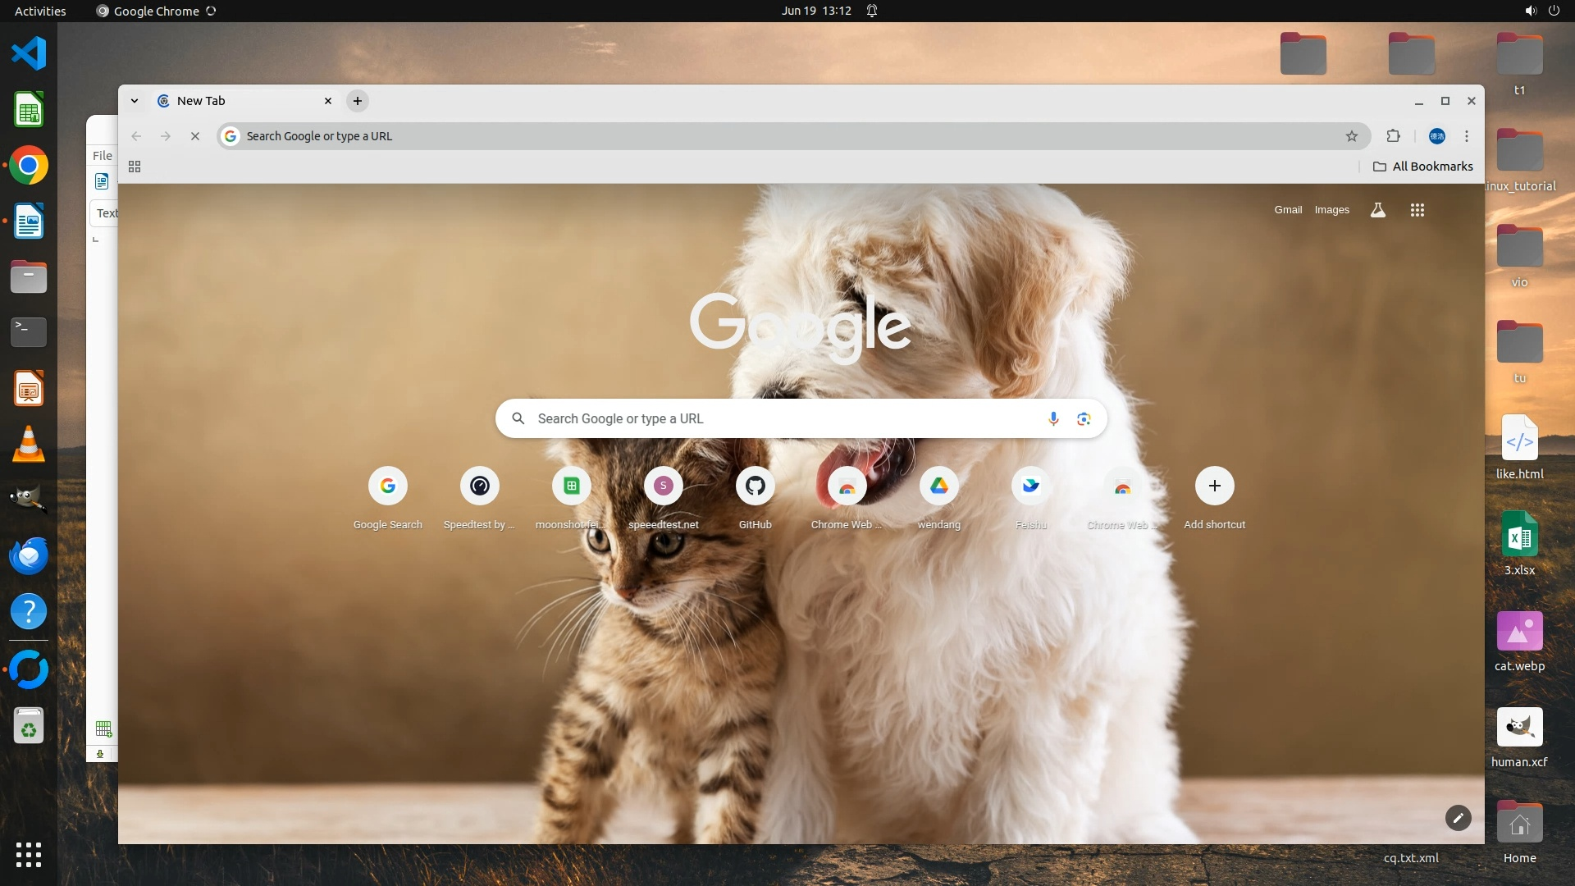The width and height of the screenshot is (1575, 886).
Task: Click the voice search microphone icon
Action: coord(1053,419)
